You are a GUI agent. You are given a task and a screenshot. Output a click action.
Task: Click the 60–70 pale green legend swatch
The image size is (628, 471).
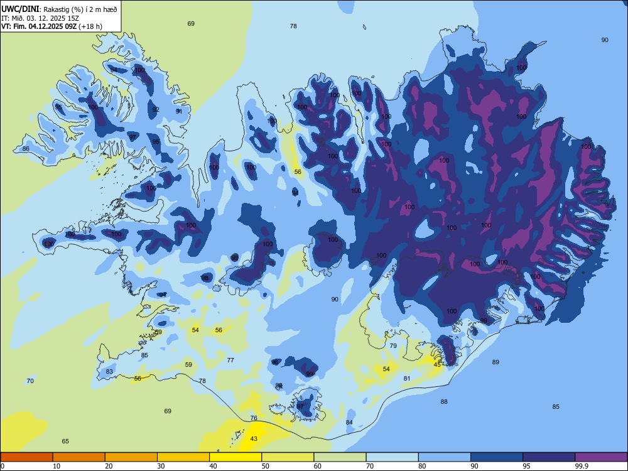pyautogui.click(x=340, y=457)
